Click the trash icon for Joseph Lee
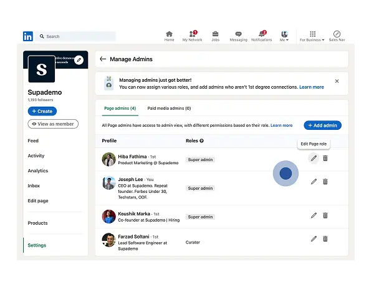This screenshot has height=289, width=374. [325, 182]
